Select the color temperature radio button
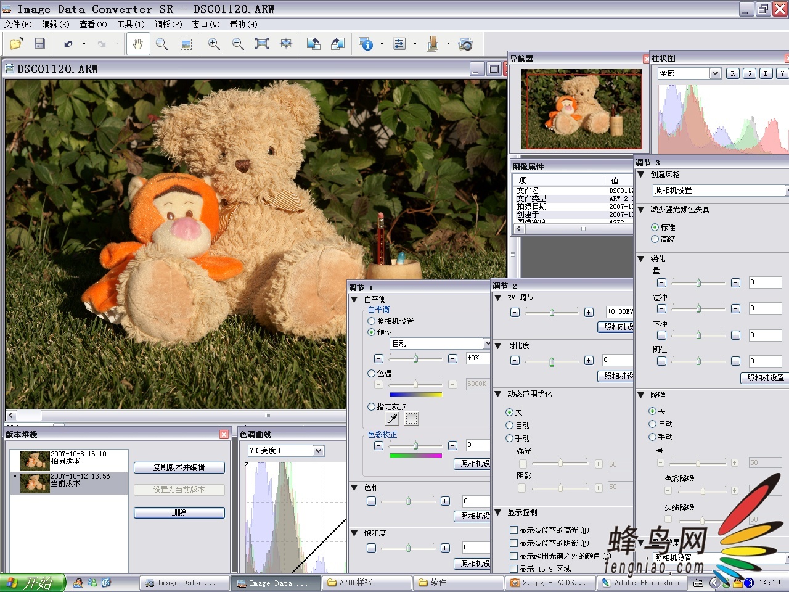 pyautogui.click(x=372, y=374)
